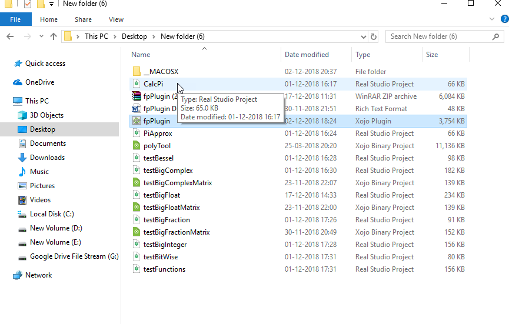Open Customize Quick Access Toolbar dropdown
Screen dimensions: 509x324
[51, 4]
